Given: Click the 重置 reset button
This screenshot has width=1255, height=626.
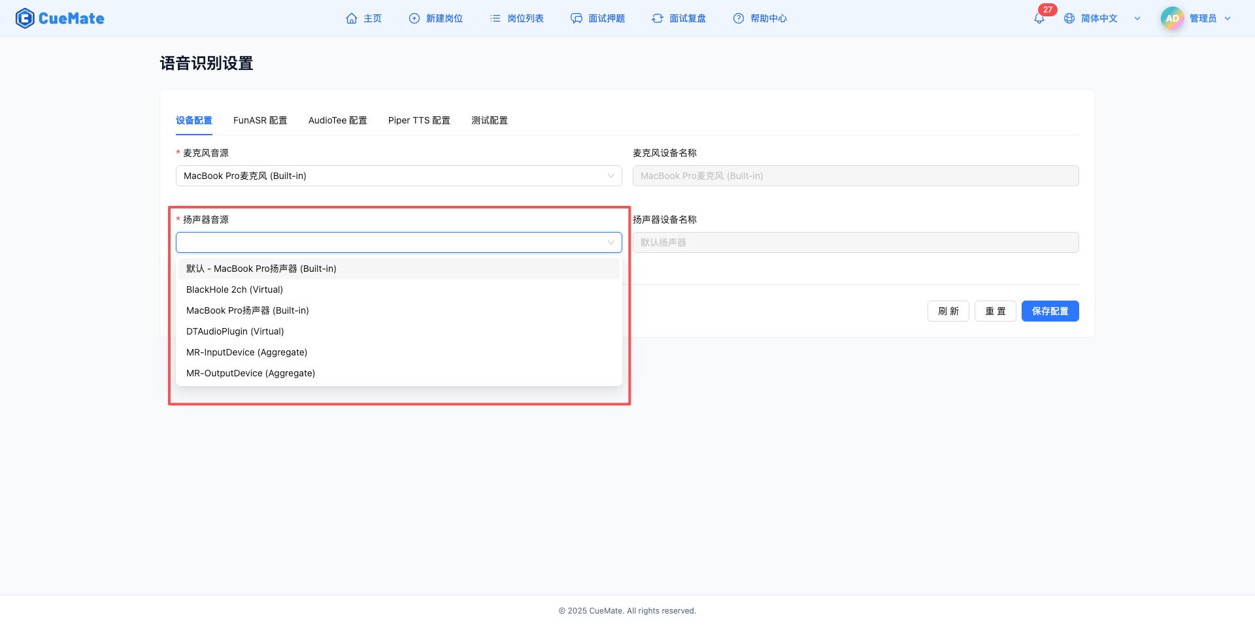Looking at the screenshot, I should tap(995, 310).
